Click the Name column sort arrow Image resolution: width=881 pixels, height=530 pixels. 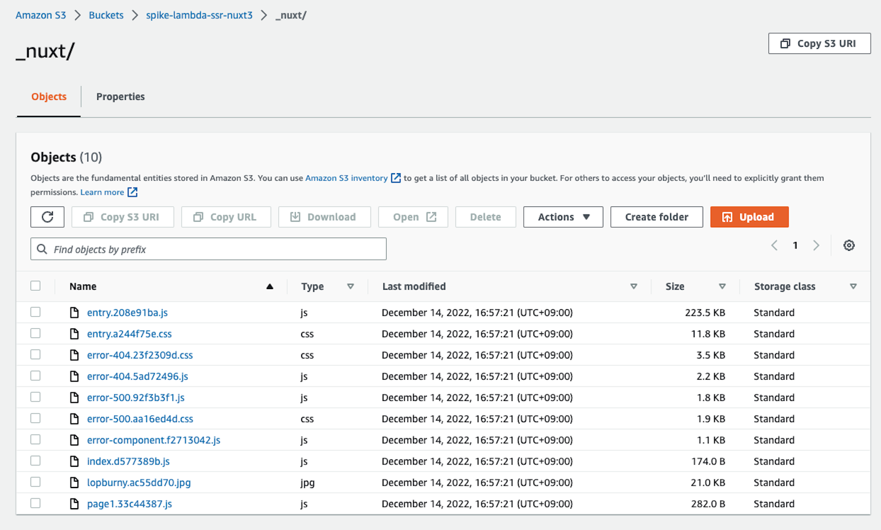[x=270, y=286]
